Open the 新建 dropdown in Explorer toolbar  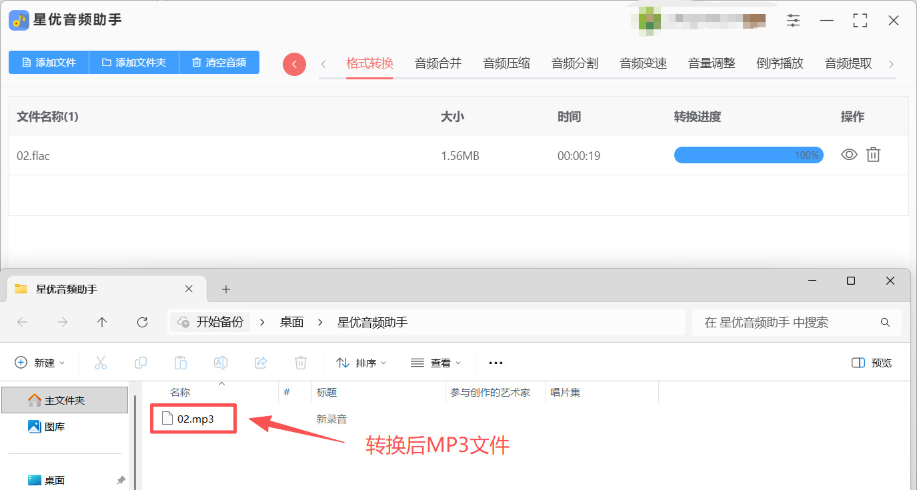(x=40, y=363)
